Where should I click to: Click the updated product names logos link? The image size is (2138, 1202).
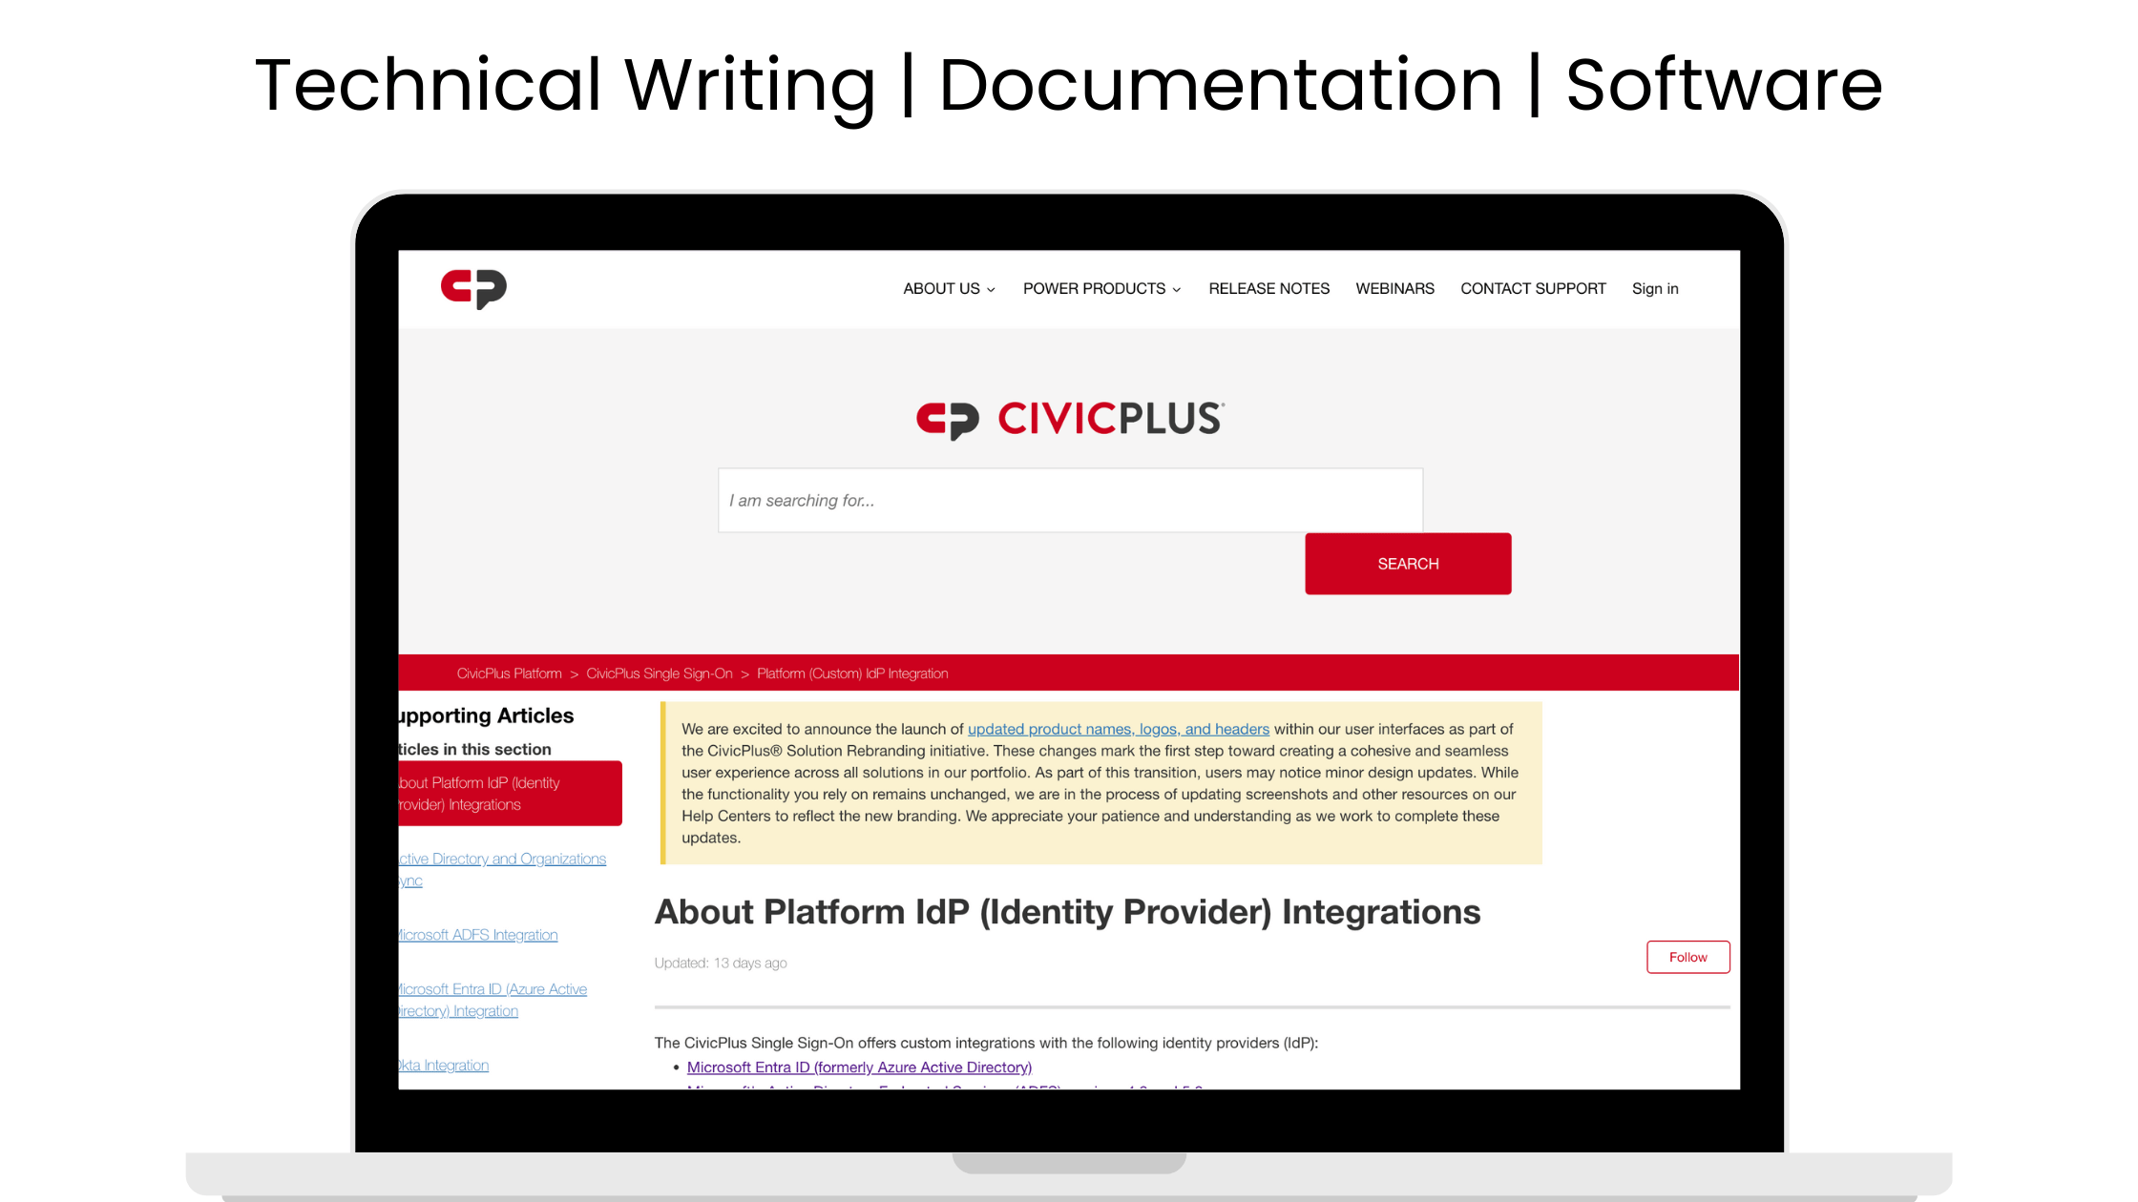tap(1119, 728)
